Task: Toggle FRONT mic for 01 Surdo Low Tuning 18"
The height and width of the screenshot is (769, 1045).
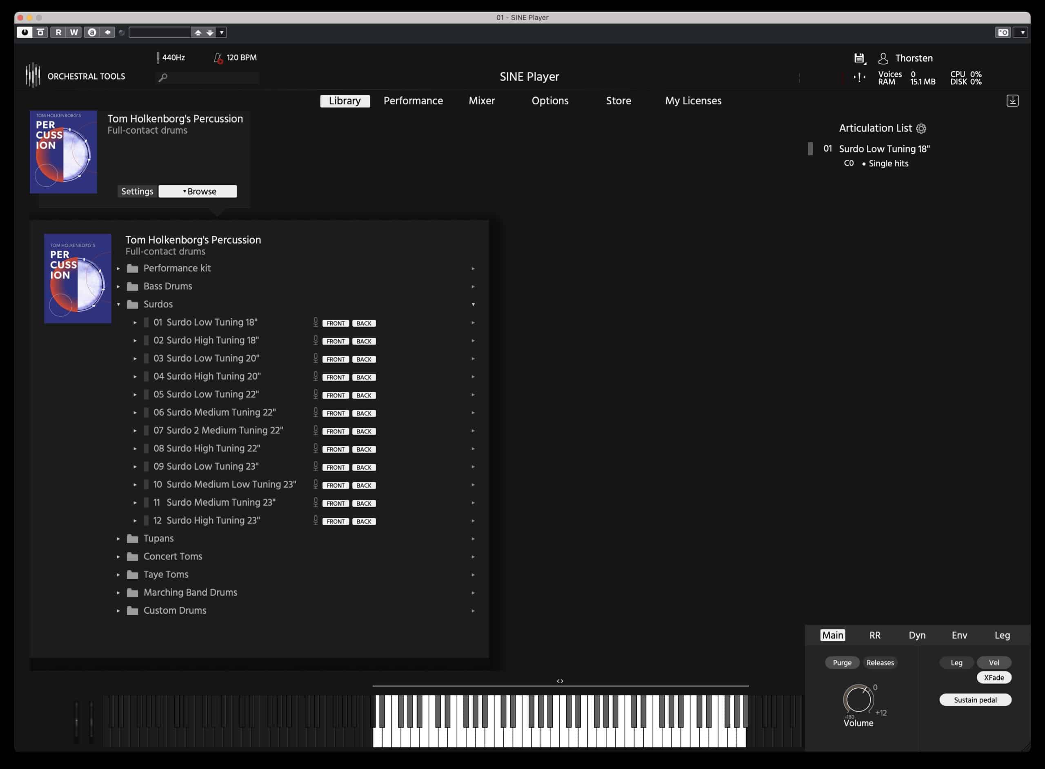Action: tap(336, 323)
